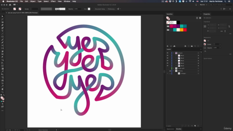Image resolution: width=233 pixels, height=131 pixels.
Task: Swap fill and stroke colors arrow
Action: click(x=4, y=95)
